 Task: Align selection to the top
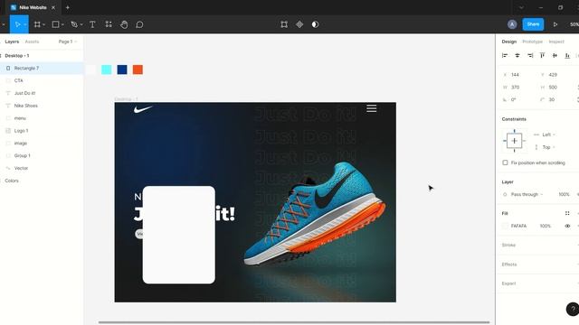542,55
